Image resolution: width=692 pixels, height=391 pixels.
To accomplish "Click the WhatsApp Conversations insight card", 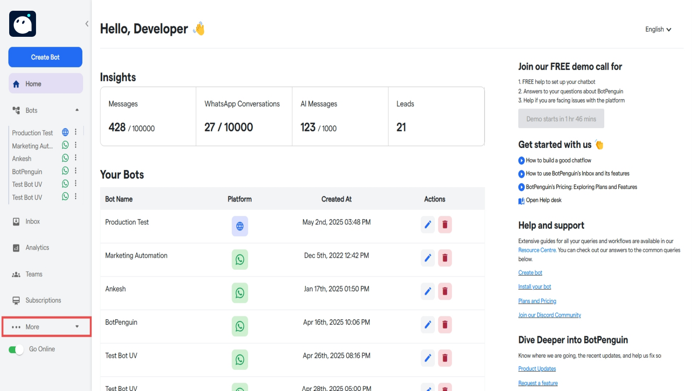I will 244,117.
